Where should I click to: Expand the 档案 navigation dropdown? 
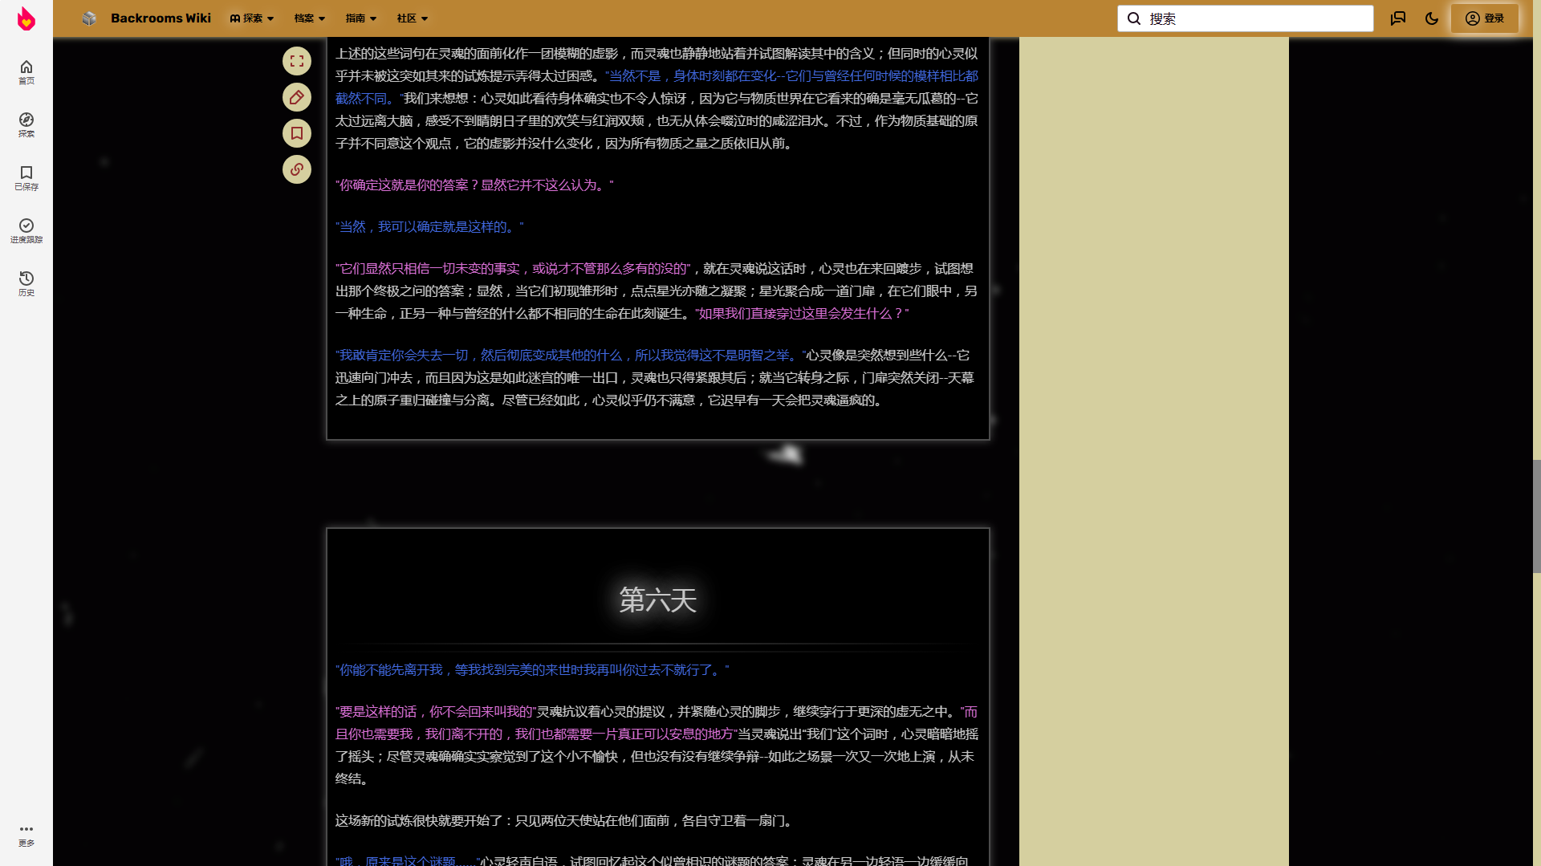point(310,18)
